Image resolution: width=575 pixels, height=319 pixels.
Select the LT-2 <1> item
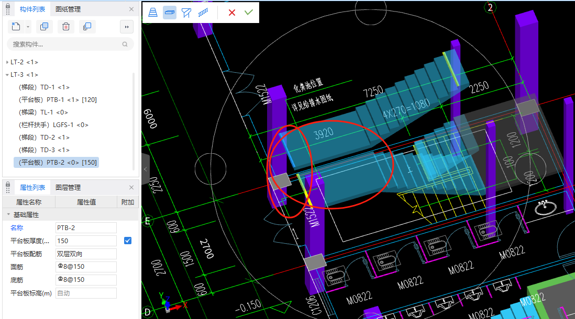[24, 62]
